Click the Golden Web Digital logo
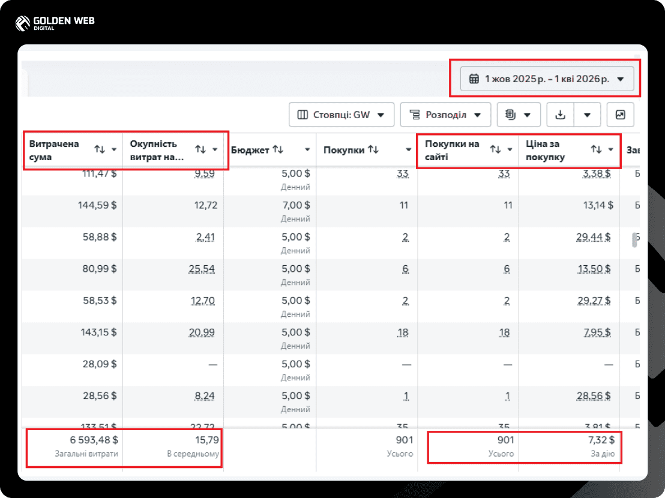This screenshot has width=665, height=498. pos(55,23)
